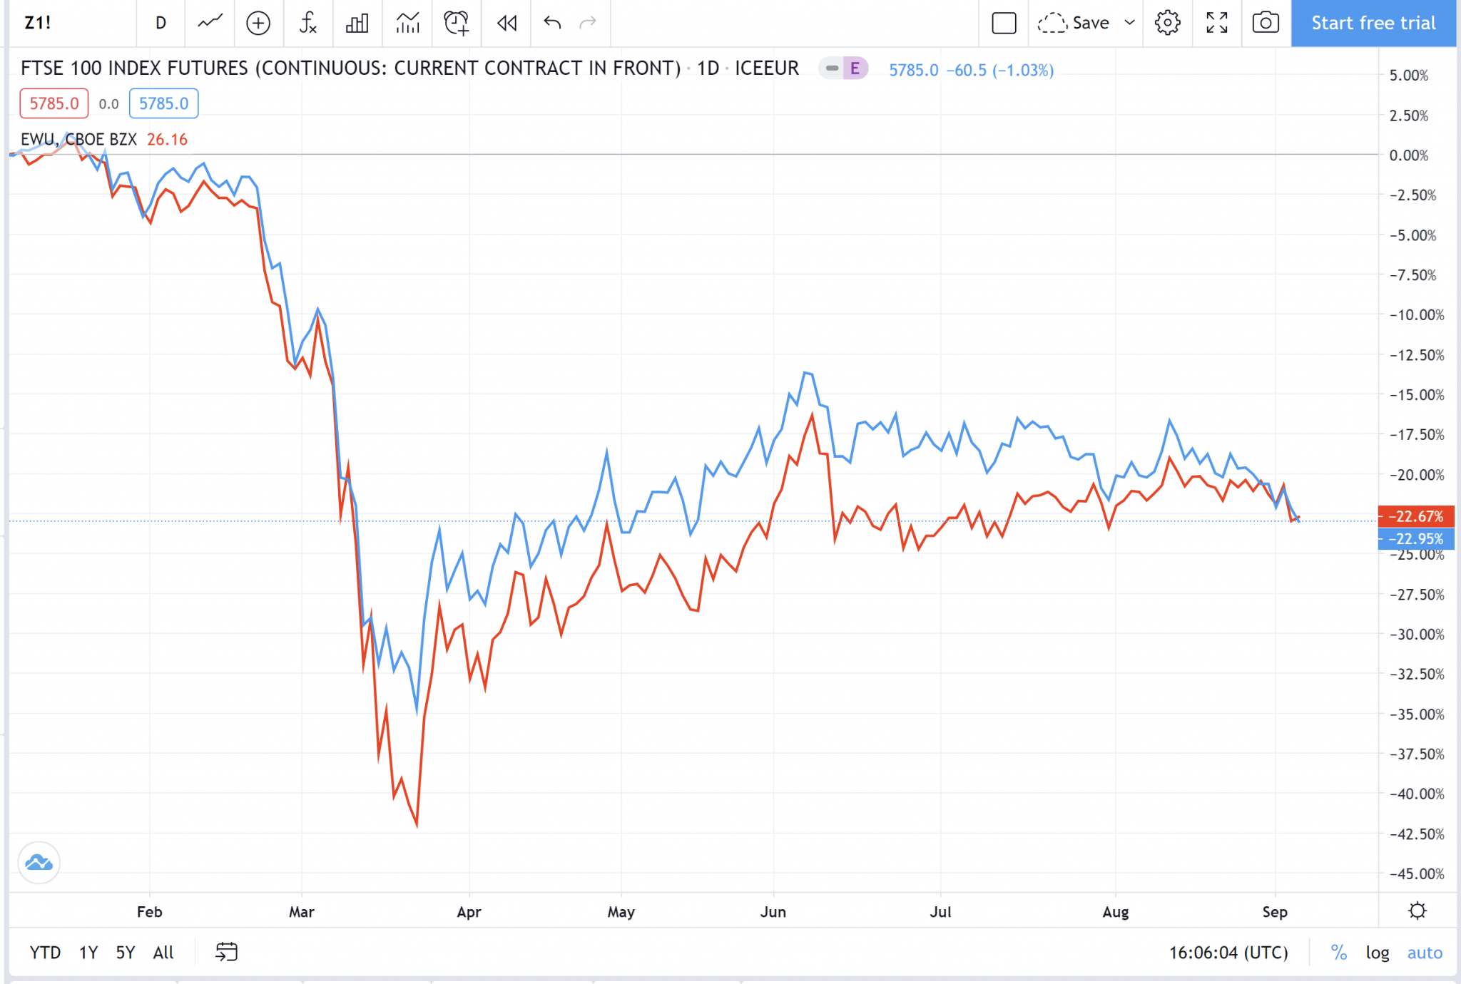Open chart settings with the gear icon

[1167, 23]
